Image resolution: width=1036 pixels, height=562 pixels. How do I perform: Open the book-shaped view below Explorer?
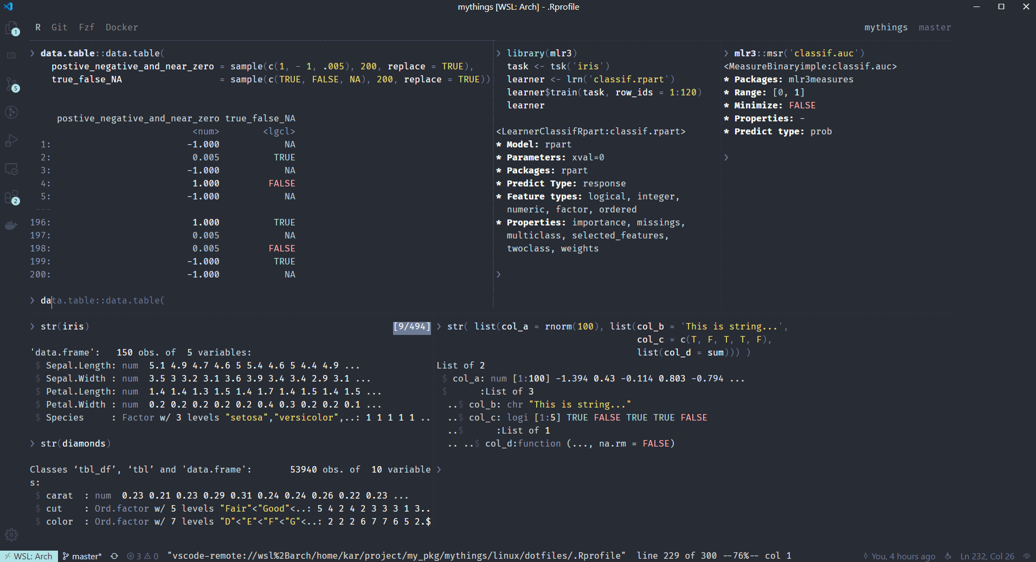pos(11,56)
